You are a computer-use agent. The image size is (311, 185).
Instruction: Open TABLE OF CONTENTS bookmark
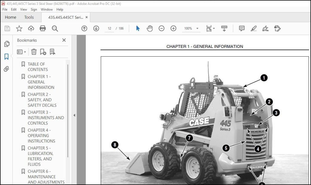[38, 67]
